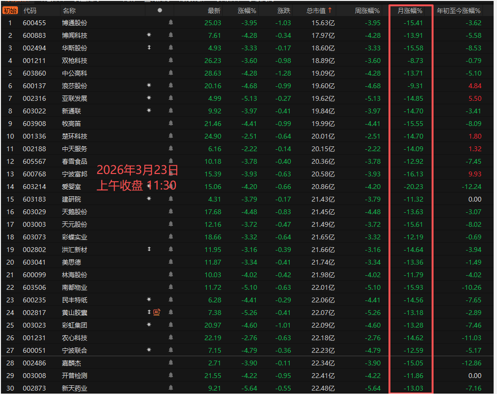Click the sun-shaped marker icon for 建研院
Image resolution: width=497 pixels, height=394 pixels.
tap(149, 199)
